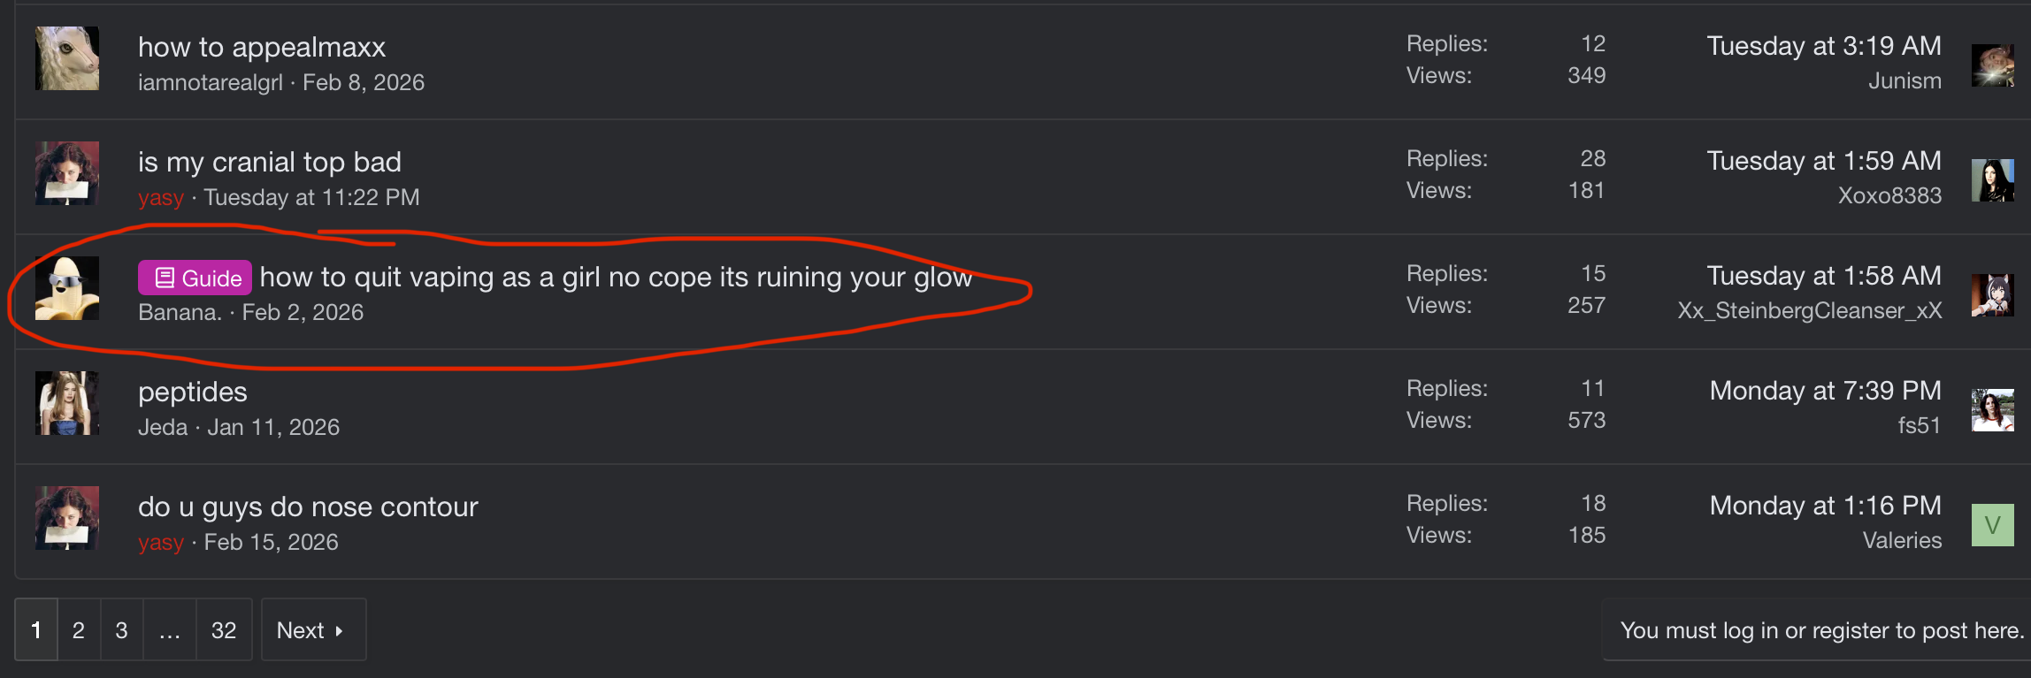
Task: Open "is my cranial top bad" thread
Action: coord(270,162)
